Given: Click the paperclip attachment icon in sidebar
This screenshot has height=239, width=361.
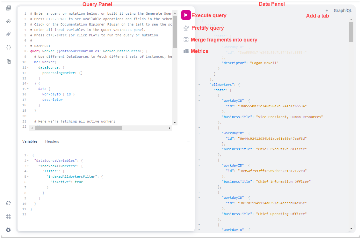Looking at the screenshot, I should pyautogui.click(x=9, y=34).
